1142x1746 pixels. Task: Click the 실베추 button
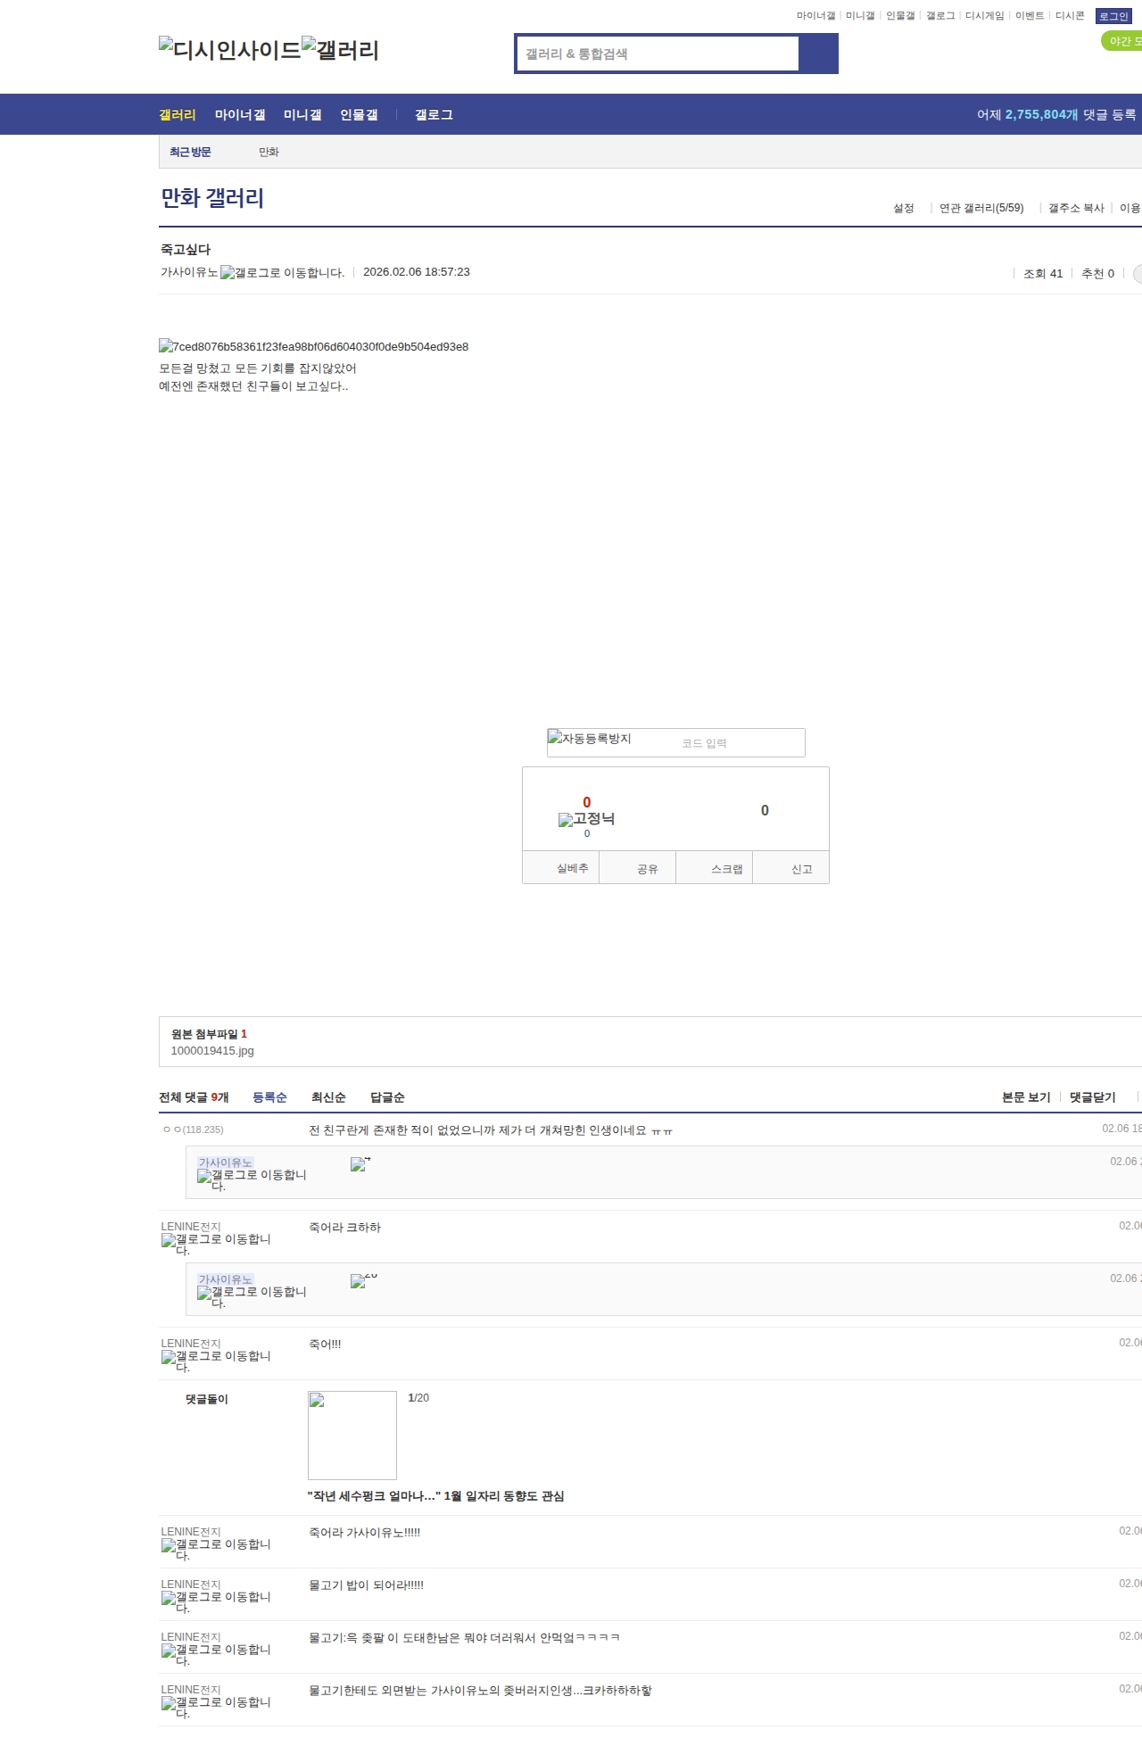tap(561, 868)
